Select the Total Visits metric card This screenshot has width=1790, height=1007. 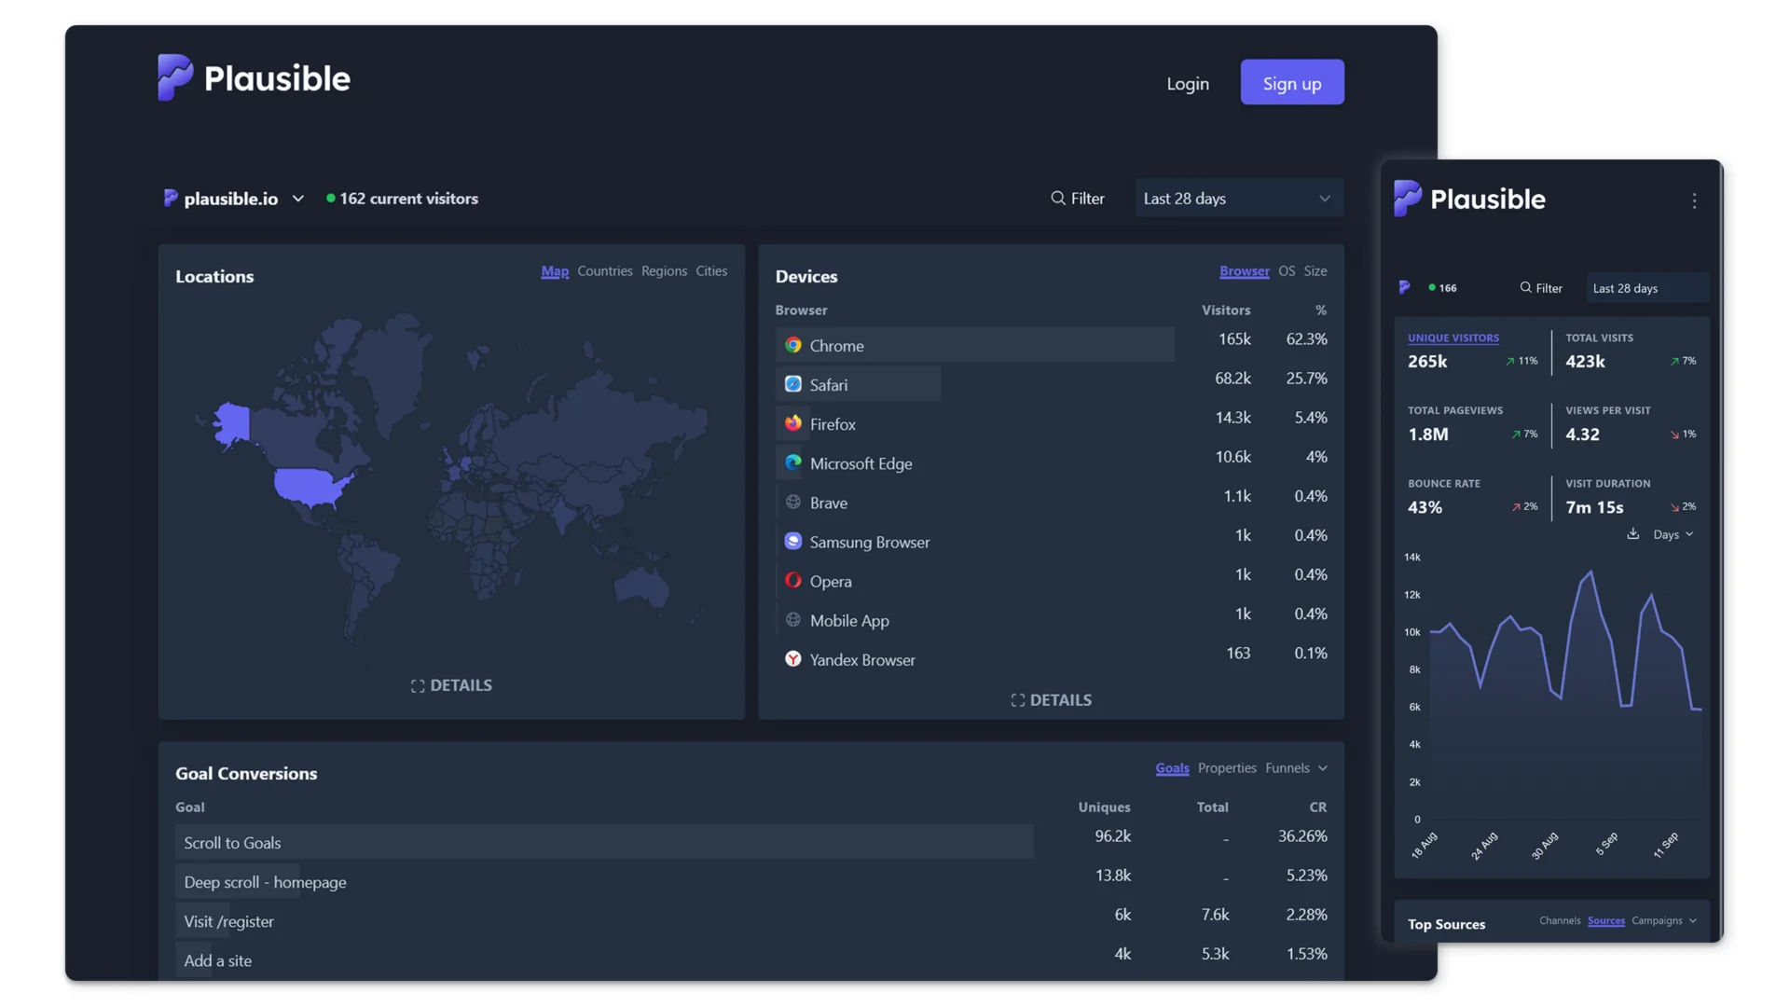click(1631, 352)
